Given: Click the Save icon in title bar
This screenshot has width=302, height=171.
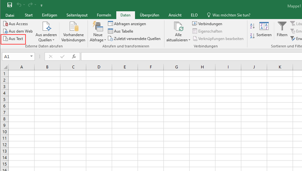Looking at the screenshot, I should point(9,5).
